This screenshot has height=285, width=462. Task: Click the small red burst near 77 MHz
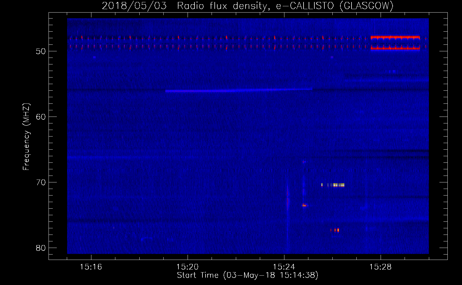pyautogui.click(x=335, y=230)
